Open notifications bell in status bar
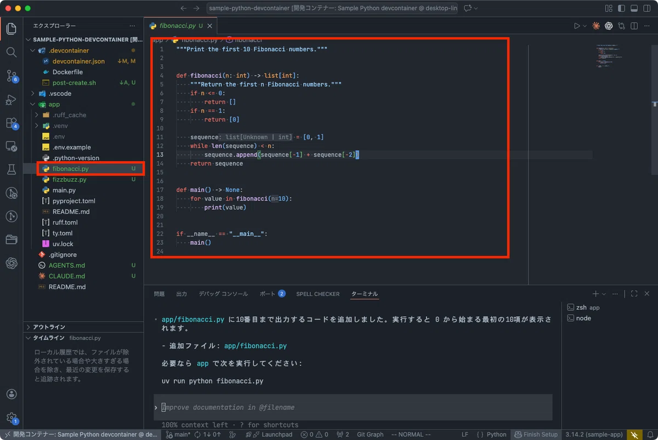 650,435
